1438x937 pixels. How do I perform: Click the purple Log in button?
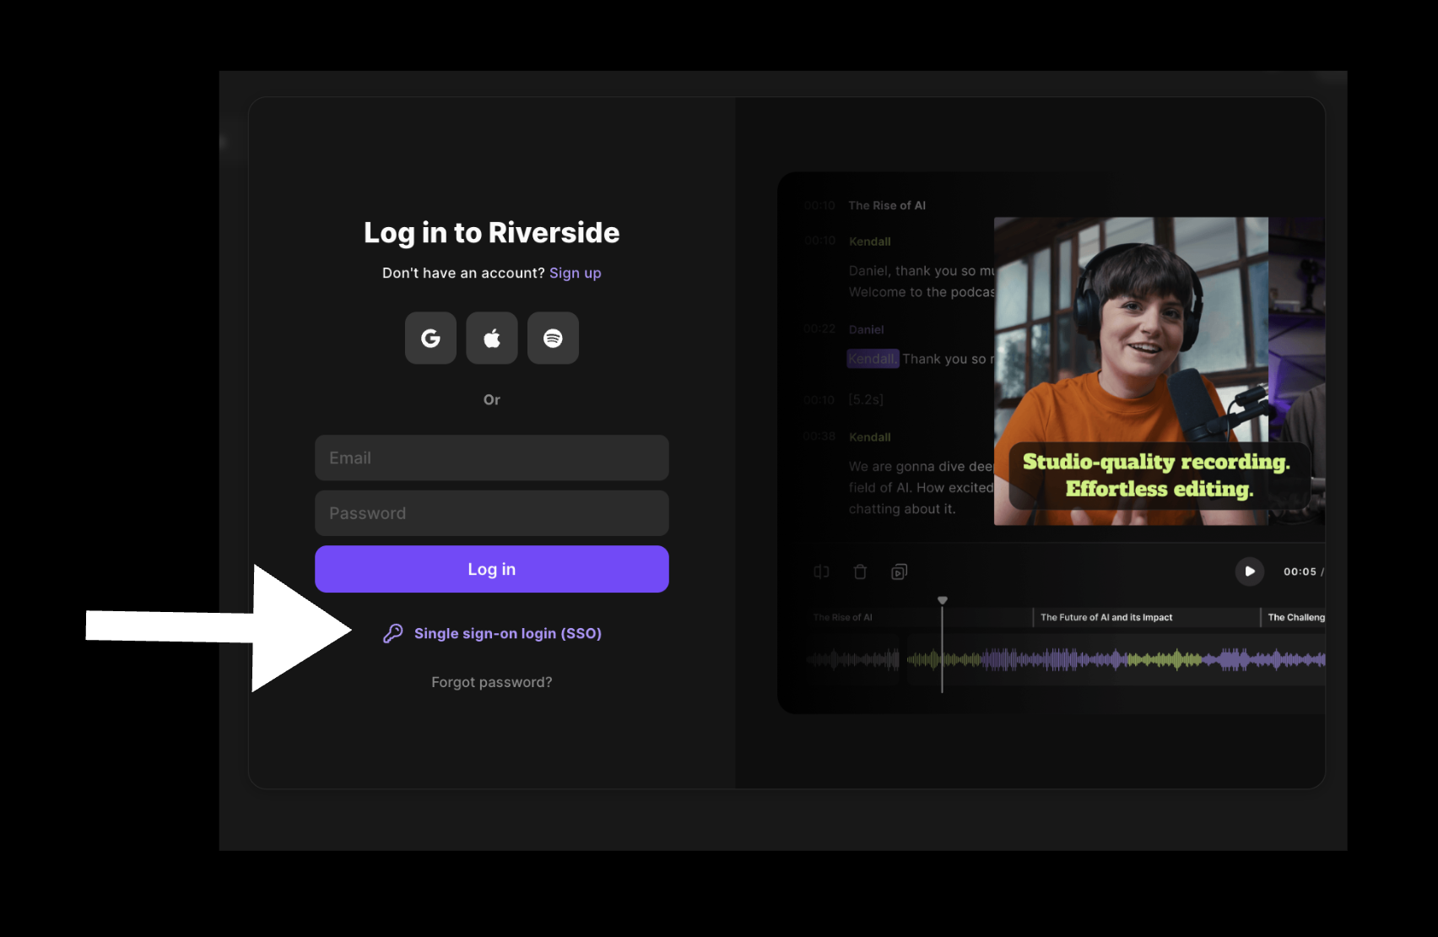click(492, 569)
